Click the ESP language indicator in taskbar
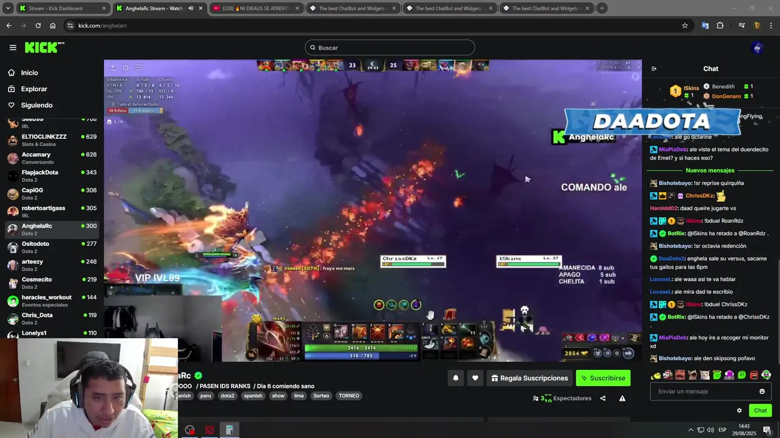This screenshot has width=780, height=438. point(723,430)
